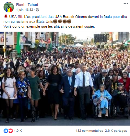Image resolution: width=130 pixels, height=136 pixels.
Task: Click the third raised fist emoji
Action: [65, 22]
